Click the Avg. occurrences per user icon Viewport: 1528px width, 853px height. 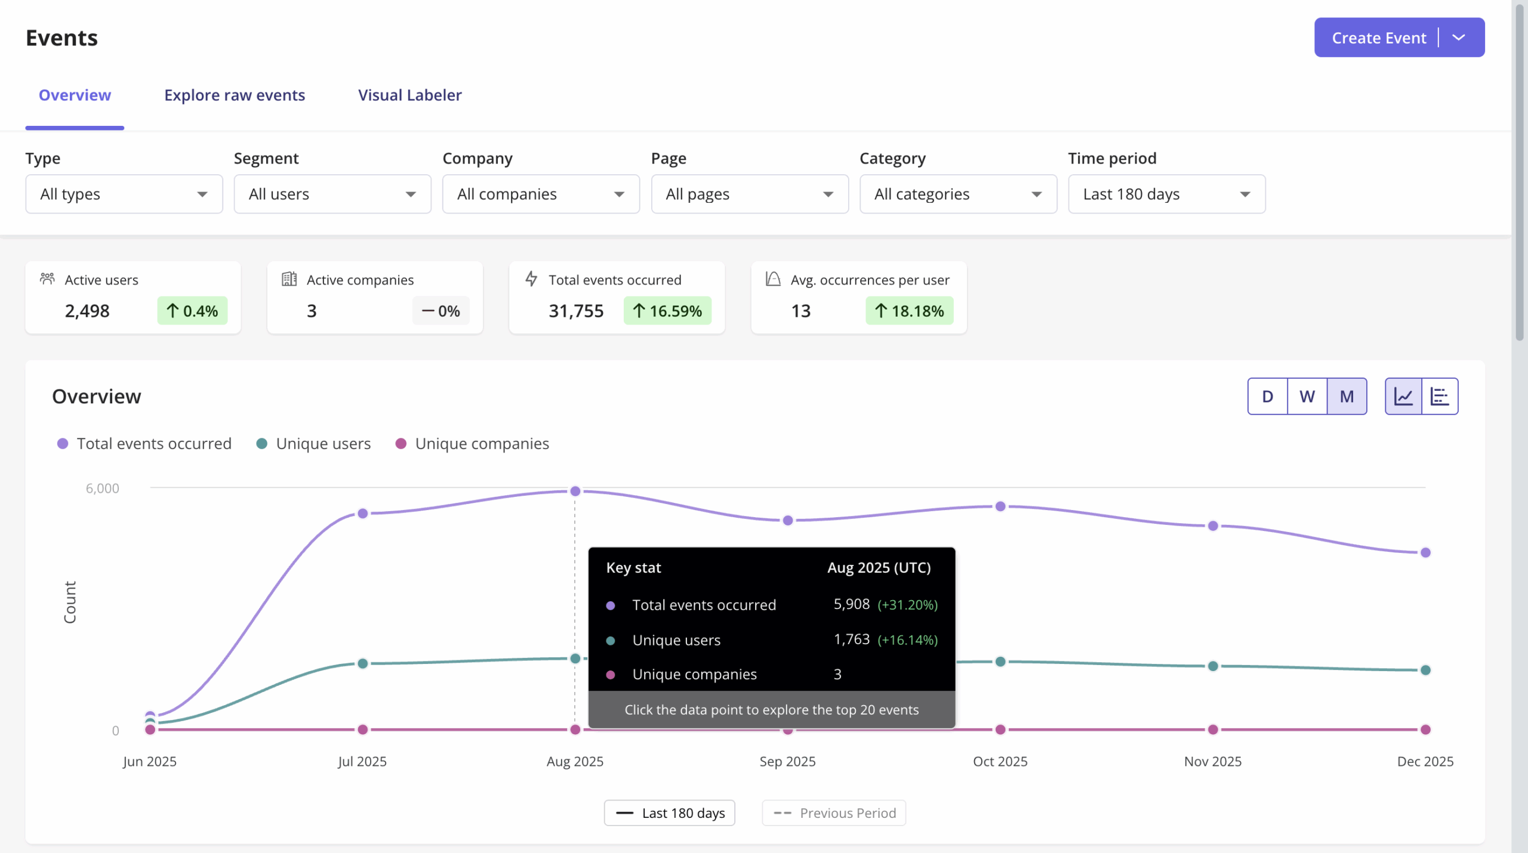click(772, 278)
